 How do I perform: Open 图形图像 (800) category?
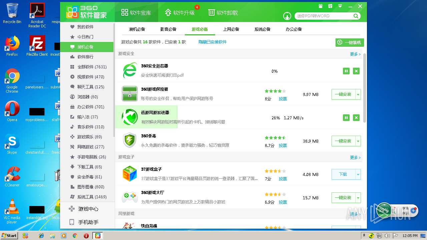click(87, 187)
